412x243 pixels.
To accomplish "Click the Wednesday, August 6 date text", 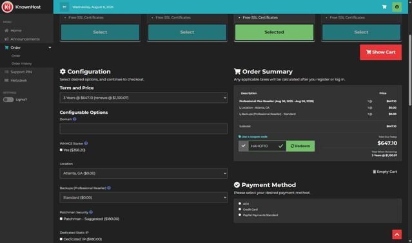I will click(x=93, y=7).
